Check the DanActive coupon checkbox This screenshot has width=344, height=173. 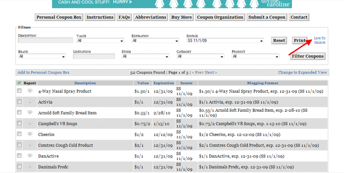[19, 156]
